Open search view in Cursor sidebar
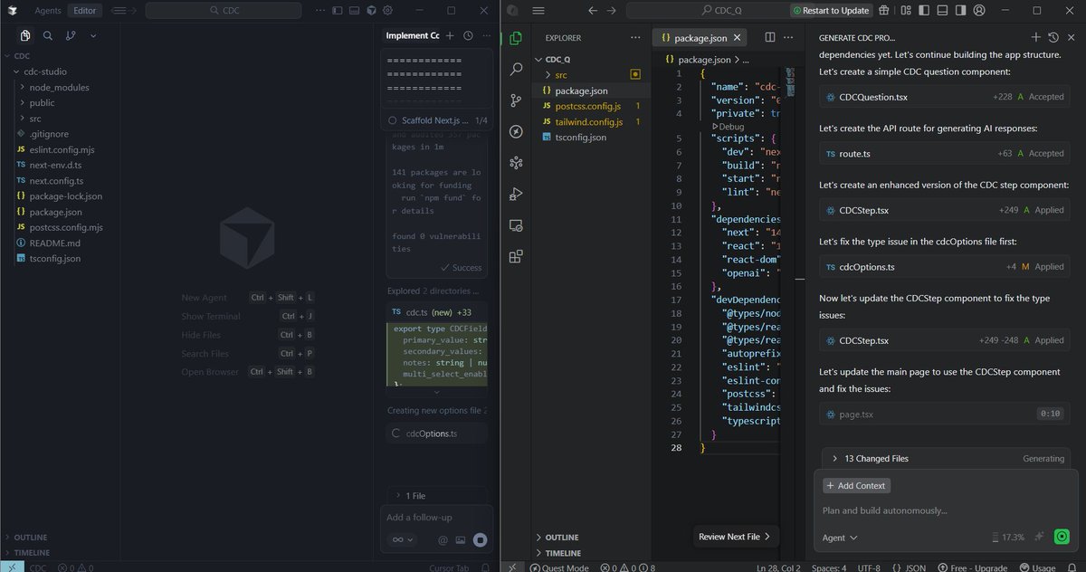1086x572 pixels. coord(48,35)
